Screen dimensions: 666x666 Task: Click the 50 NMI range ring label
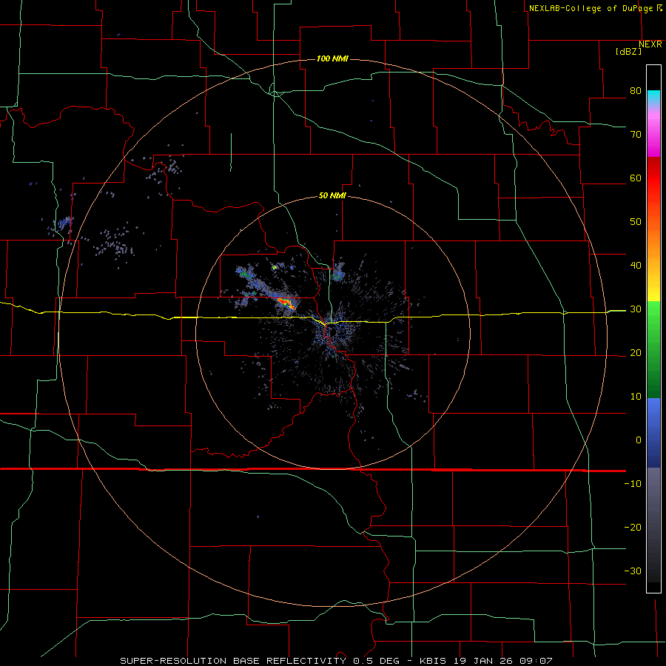coord(332,196)
